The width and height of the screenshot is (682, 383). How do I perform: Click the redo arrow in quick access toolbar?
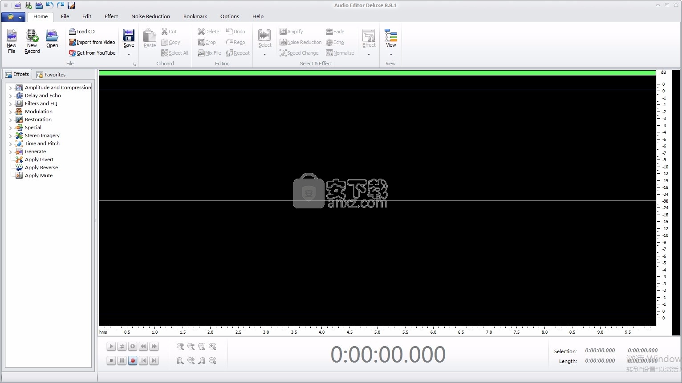coord(61,5)
